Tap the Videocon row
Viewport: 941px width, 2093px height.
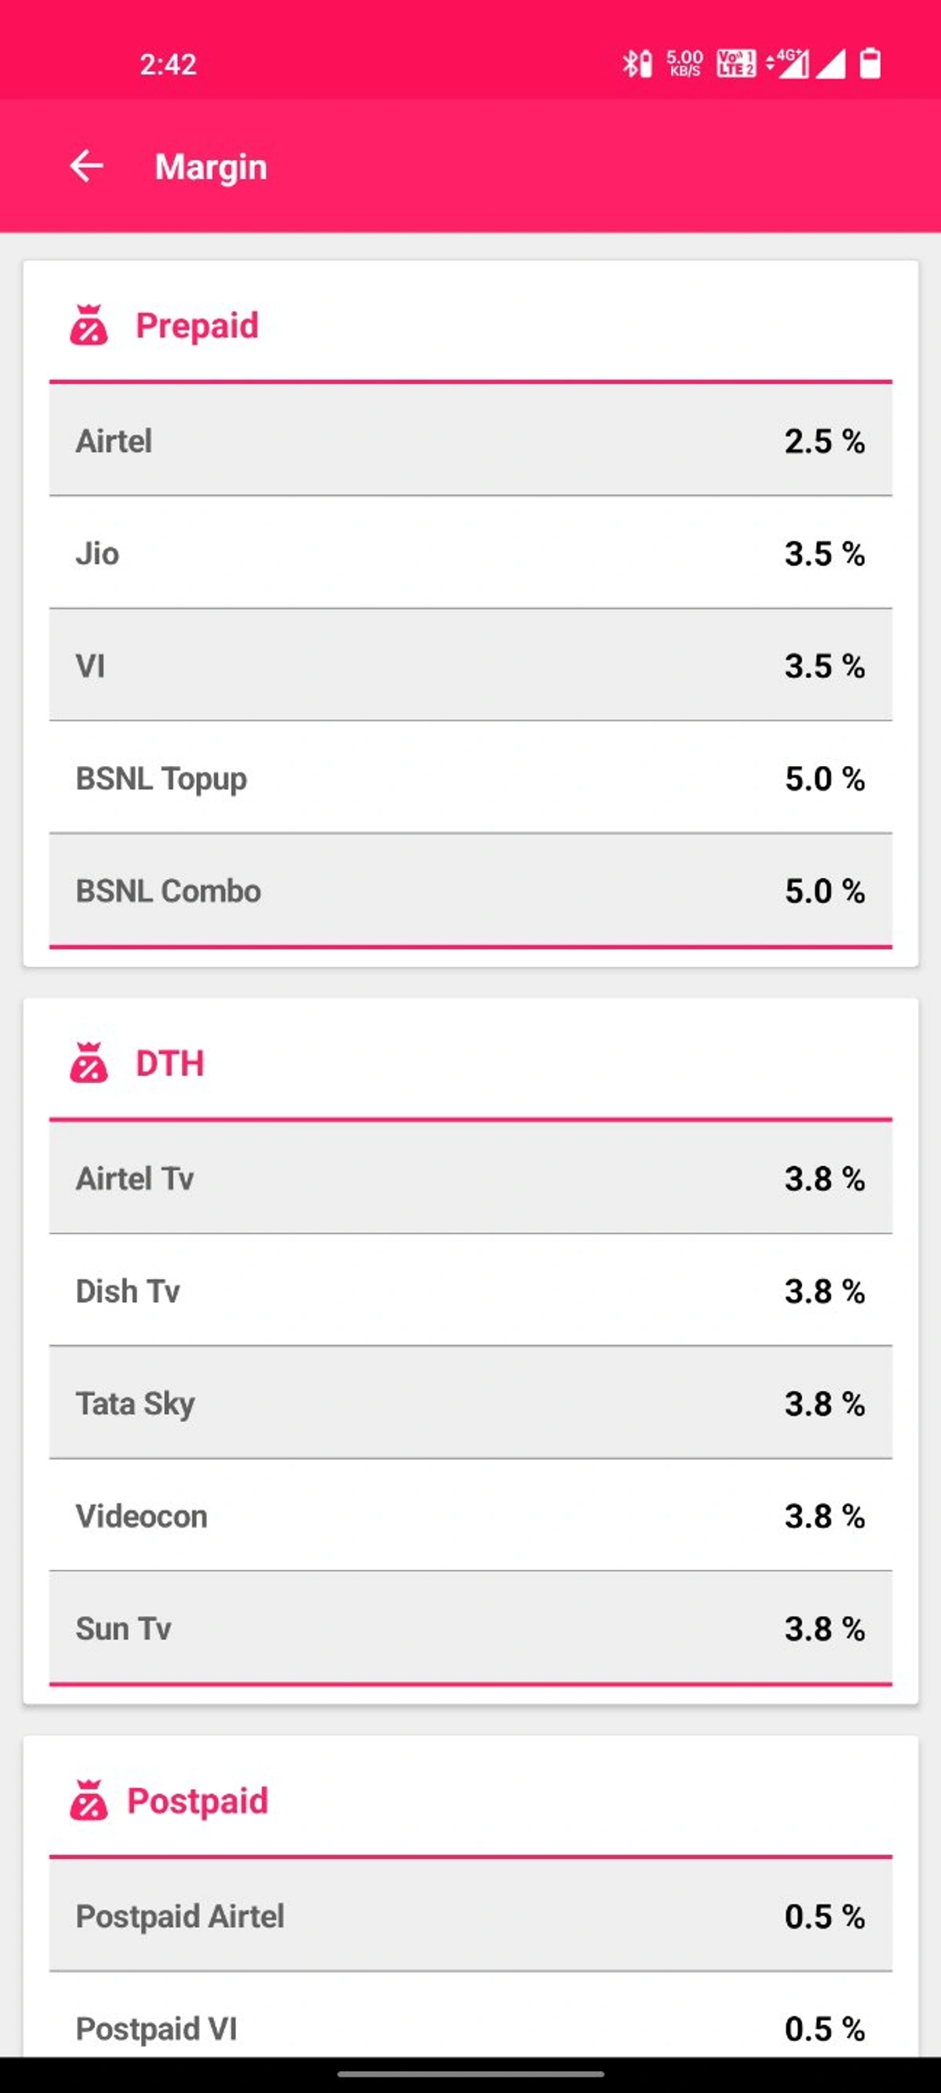[470, 1516]
